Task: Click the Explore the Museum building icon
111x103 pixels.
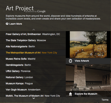Action: click(x=70, y=94)
